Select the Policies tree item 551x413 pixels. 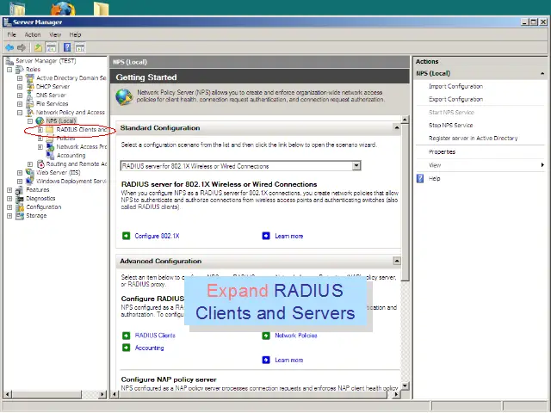pyautogui.click(x=65, y=138)
